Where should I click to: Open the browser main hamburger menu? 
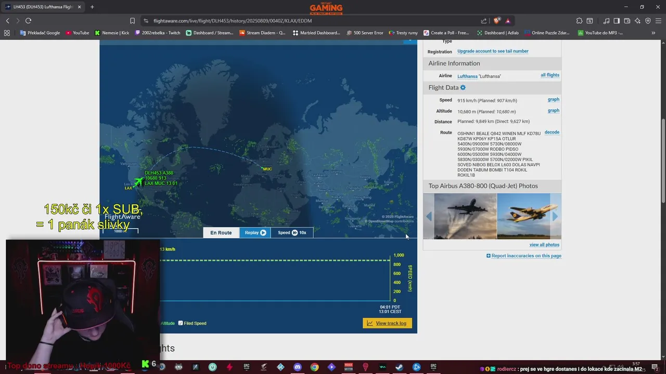pos(659,21)
